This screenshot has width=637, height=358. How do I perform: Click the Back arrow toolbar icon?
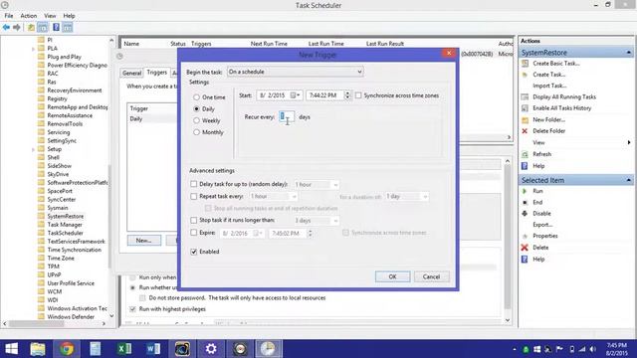(x=6, y=28)
